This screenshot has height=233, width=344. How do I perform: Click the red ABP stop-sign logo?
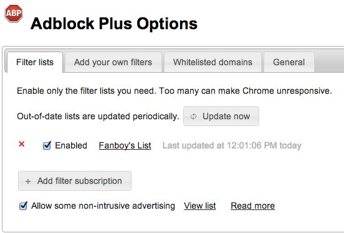point(14,13)
